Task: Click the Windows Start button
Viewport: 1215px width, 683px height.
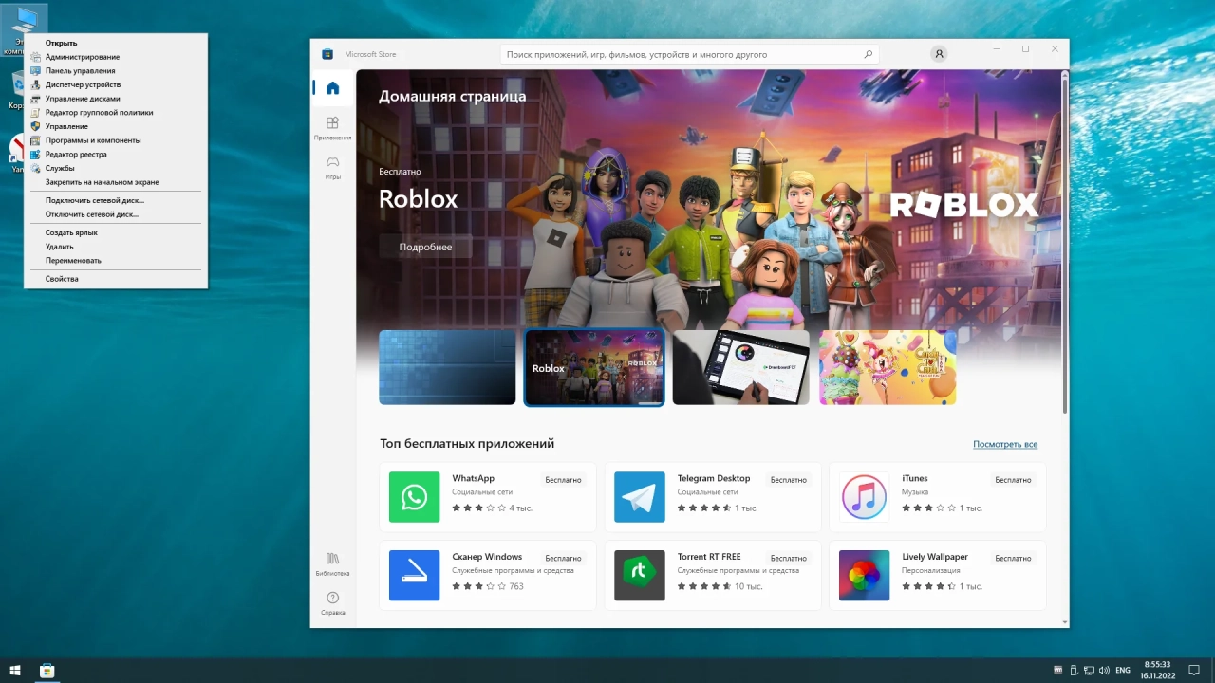Action: pyautogui.click(x=15, y=671)
